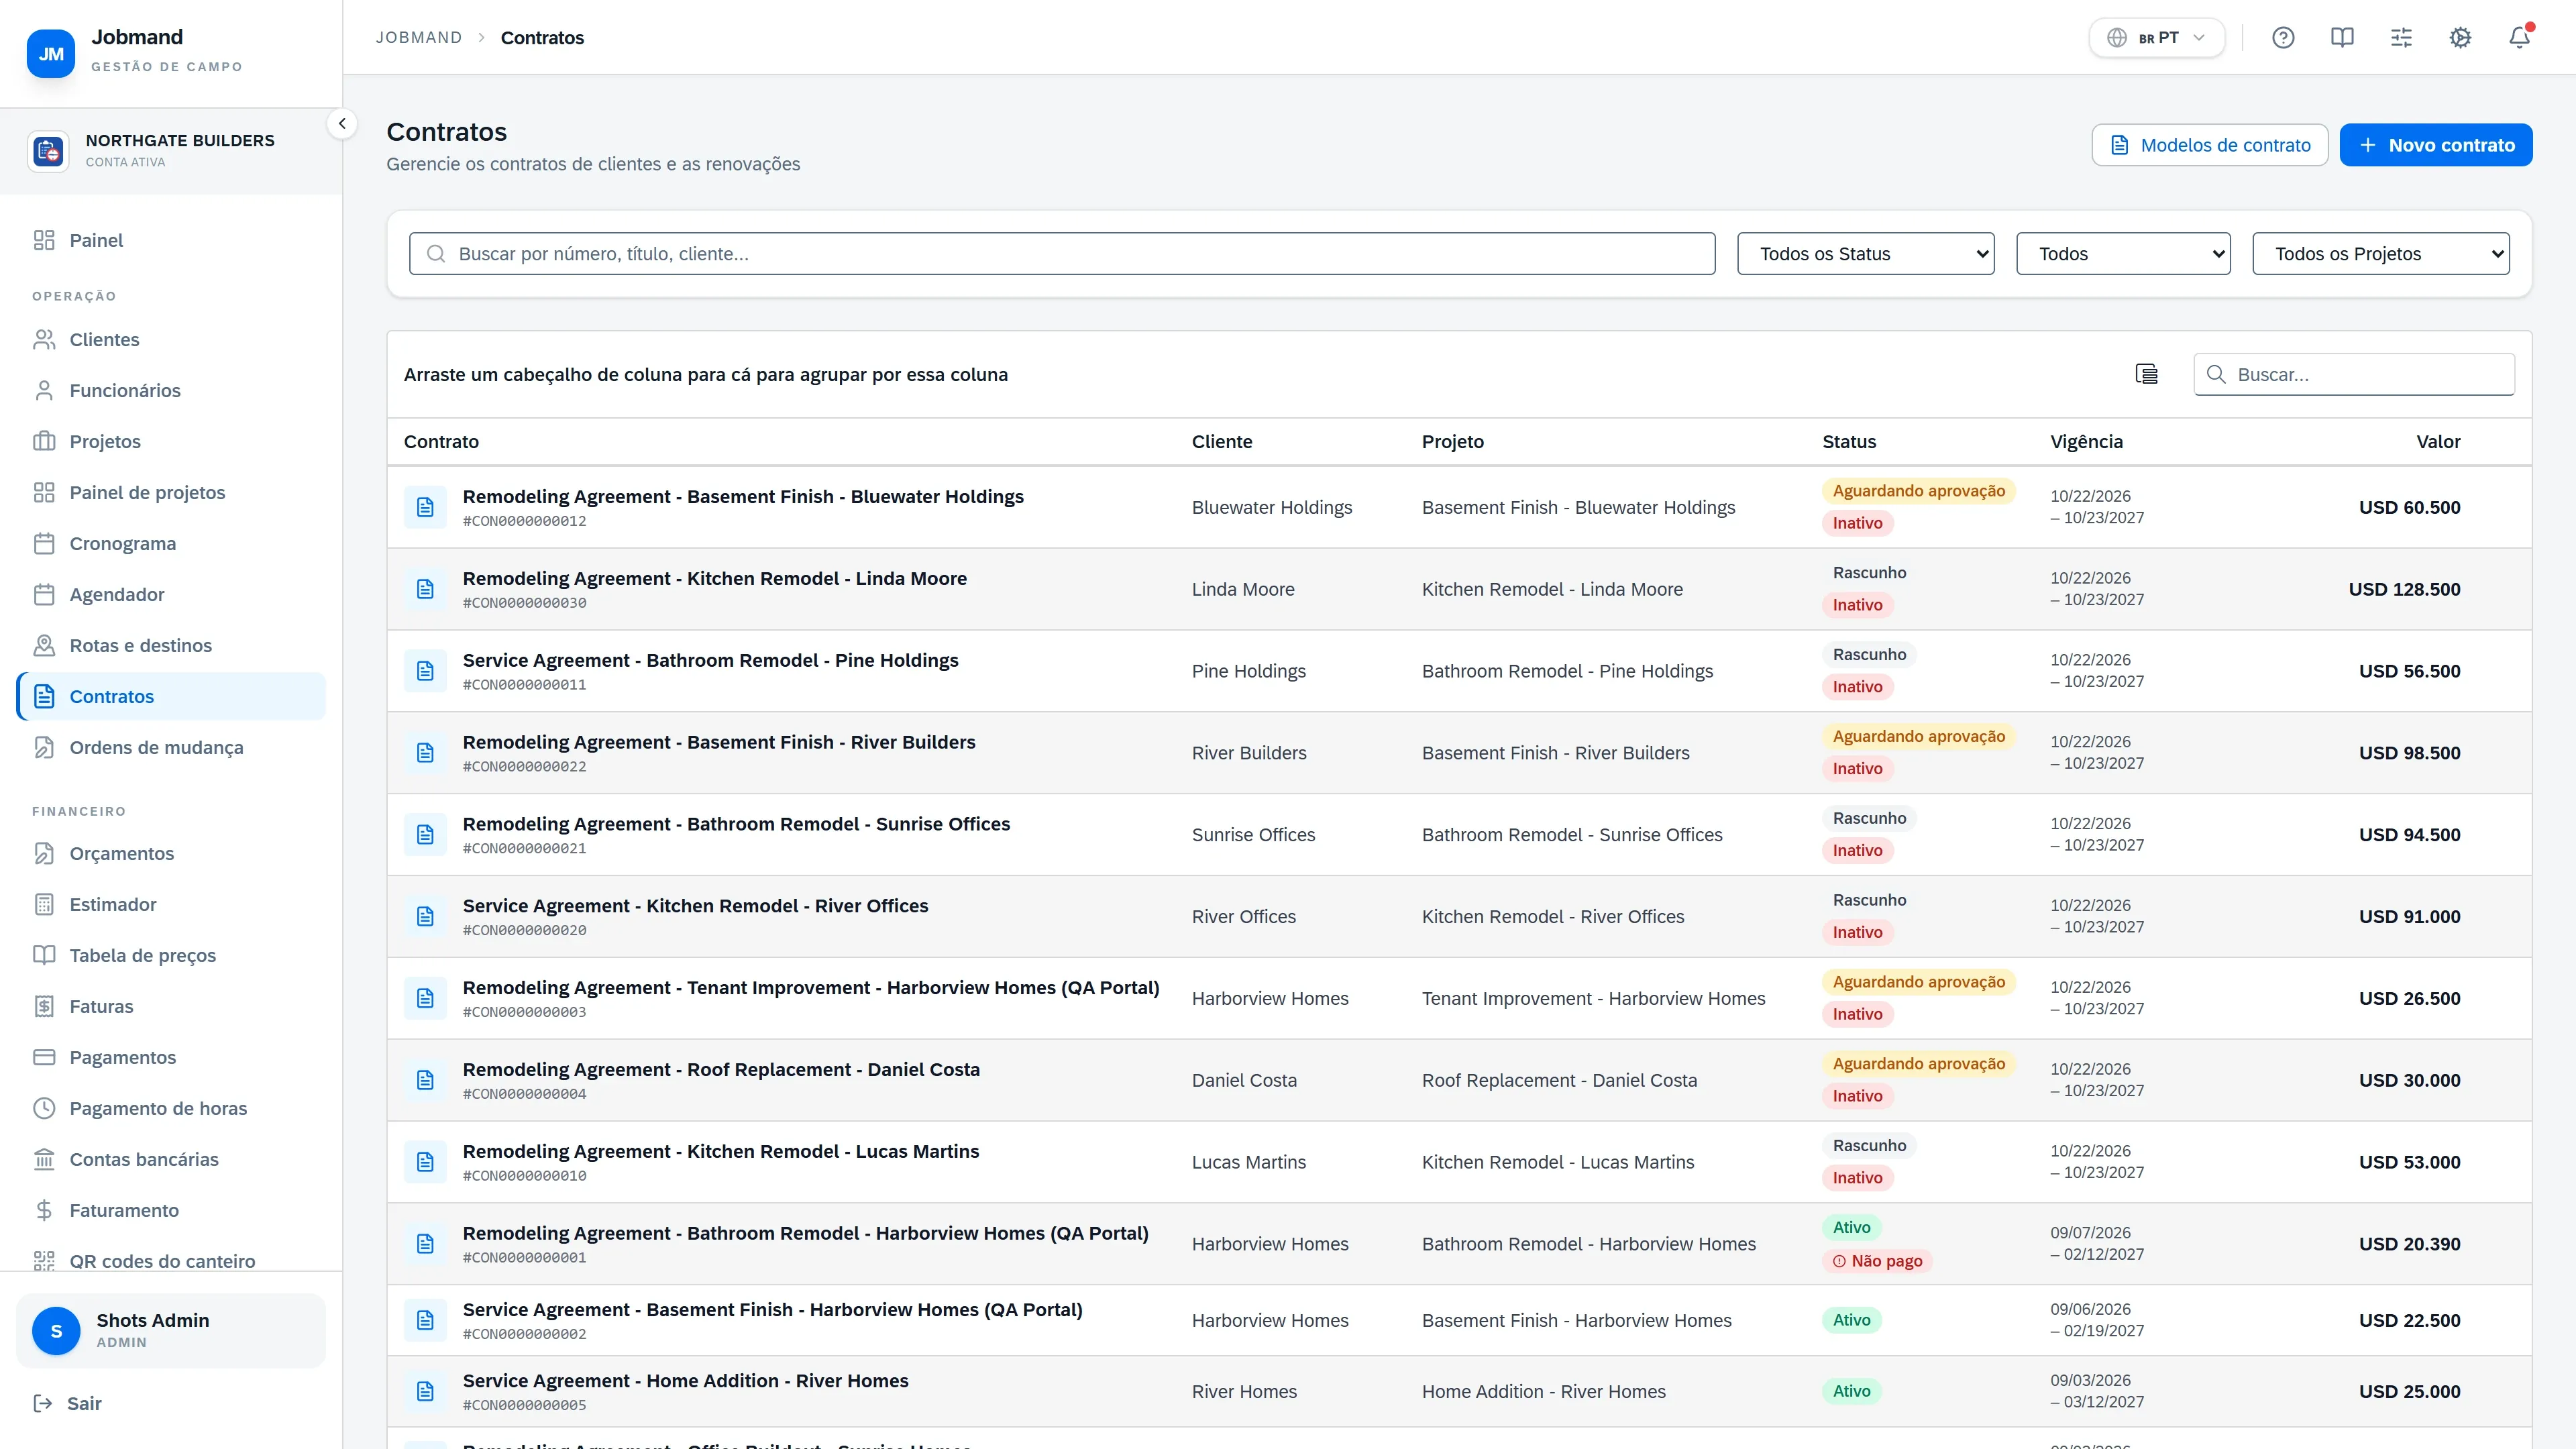Open Faturas in sidebar
2576x1449 pixels.
point(171,1007)
